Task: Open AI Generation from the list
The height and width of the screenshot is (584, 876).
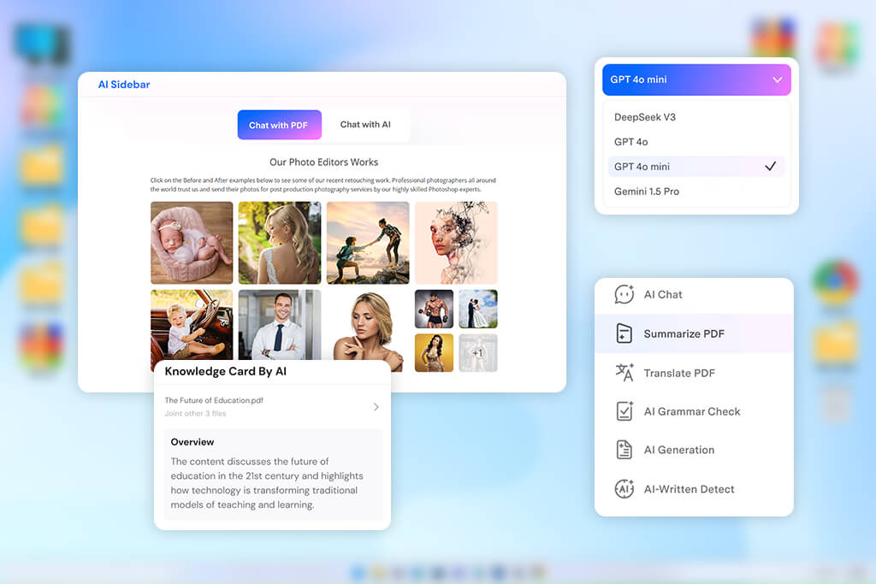Action: [x=694, y=450]
